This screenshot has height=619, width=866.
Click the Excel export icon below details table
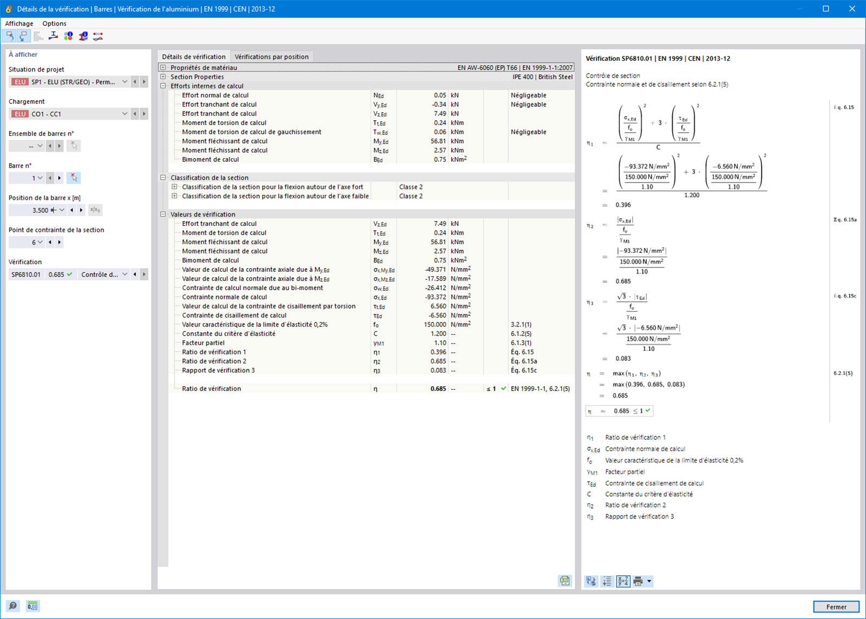(x=565, y=581)
